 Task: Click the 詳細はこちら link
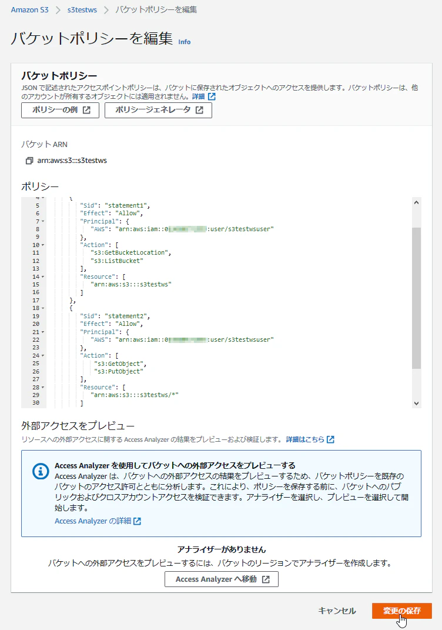tap(310, 439)
